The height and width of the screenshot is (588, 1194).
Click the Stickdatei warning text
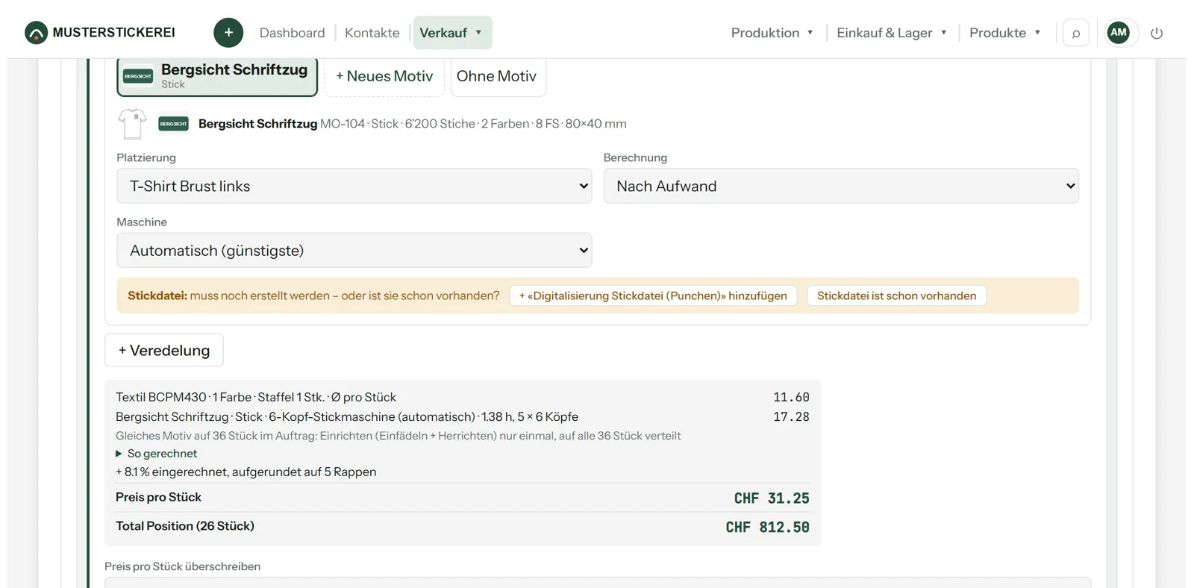pyautogui.click(x=313, y=295)
